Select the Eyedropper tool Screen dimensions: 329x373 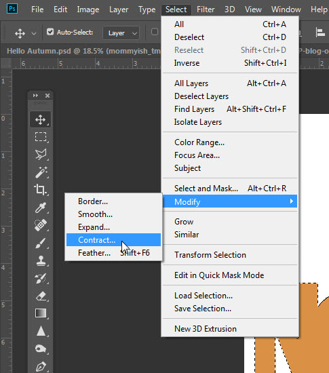[41, 208]
